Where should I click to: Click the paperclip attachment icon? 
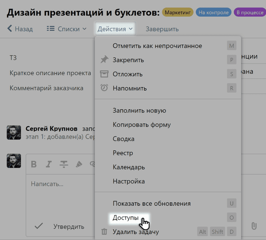point(254,226)
